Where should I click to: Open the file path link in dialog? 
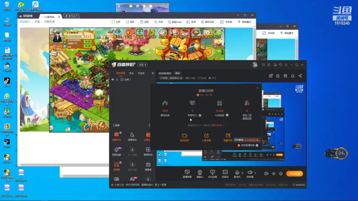tap(251, 140)
